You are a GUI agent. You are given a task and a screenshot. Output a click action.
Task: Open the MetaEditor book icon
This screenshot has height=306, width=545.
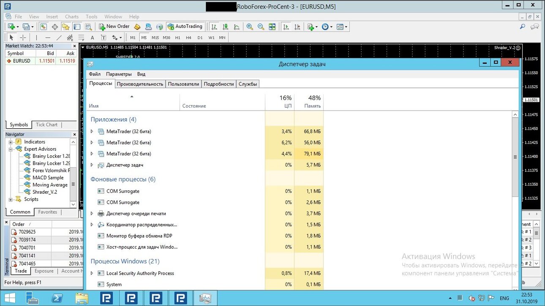tap(137, 27)
